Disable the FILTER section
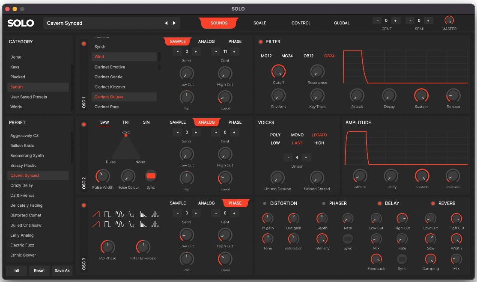This screenshot has height=282, width=477. point(261,42)
